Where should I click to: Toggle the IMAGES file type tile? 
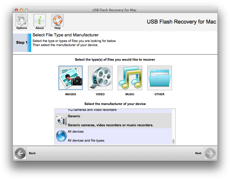tap(71, 78)
